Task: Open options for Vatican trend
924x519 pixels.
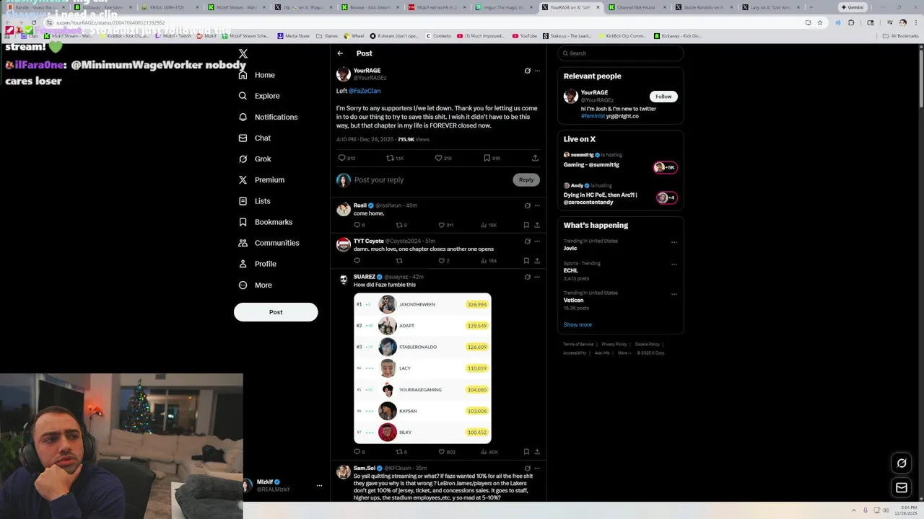Action: point(674,294)
